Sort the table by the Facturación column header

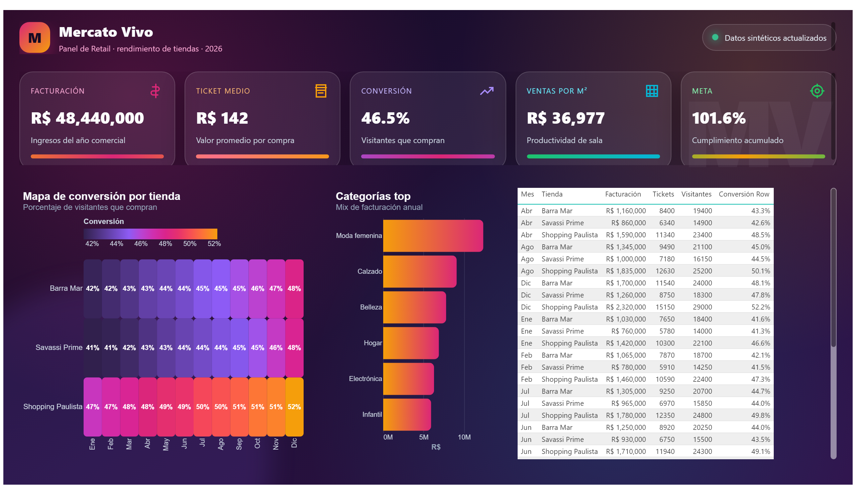(623, 194)
